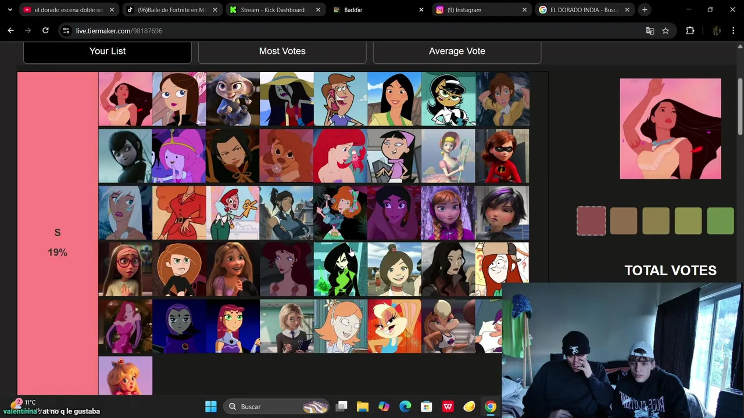Open the red W app on taskbar

(x=448, y=406)
